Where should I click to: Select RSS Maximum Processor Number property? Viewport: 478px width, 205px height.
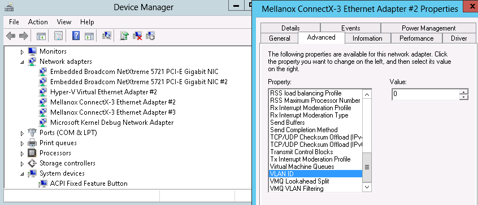click(x=315, y=101)
